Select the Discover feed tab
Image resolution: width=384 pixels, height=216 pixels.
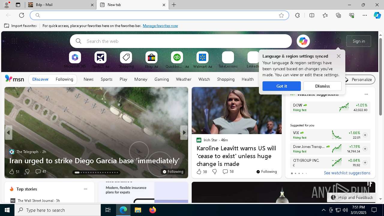tap(40, 79)
